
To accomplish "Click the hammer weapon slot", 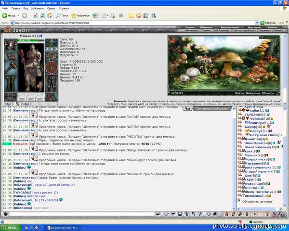I will tap(11, 67).
